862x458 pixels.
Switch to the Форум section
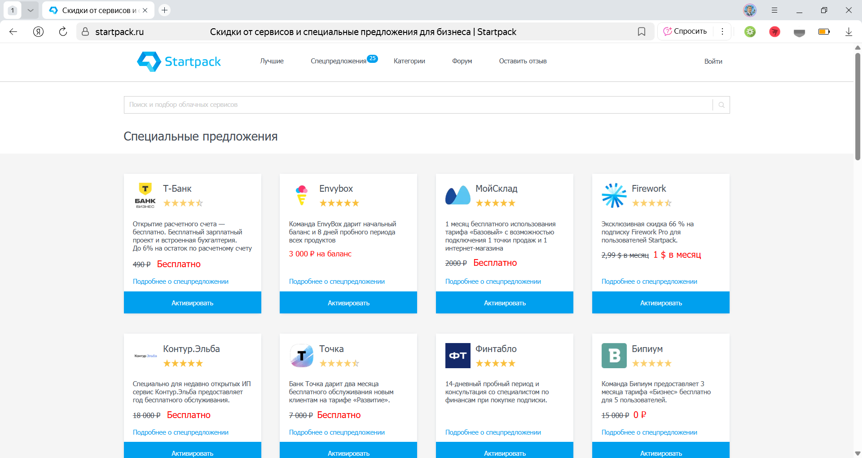click(462, 61)
